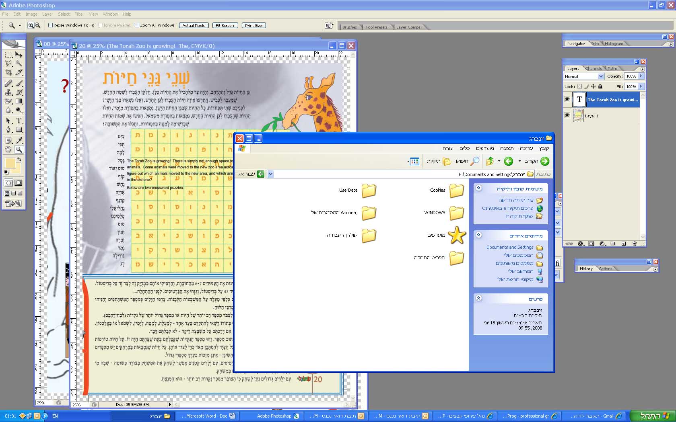Image resolution: width=676 pixels, height=422 pixels.
Task: Open the Fill slider flyout arrow
Action: 641,86
